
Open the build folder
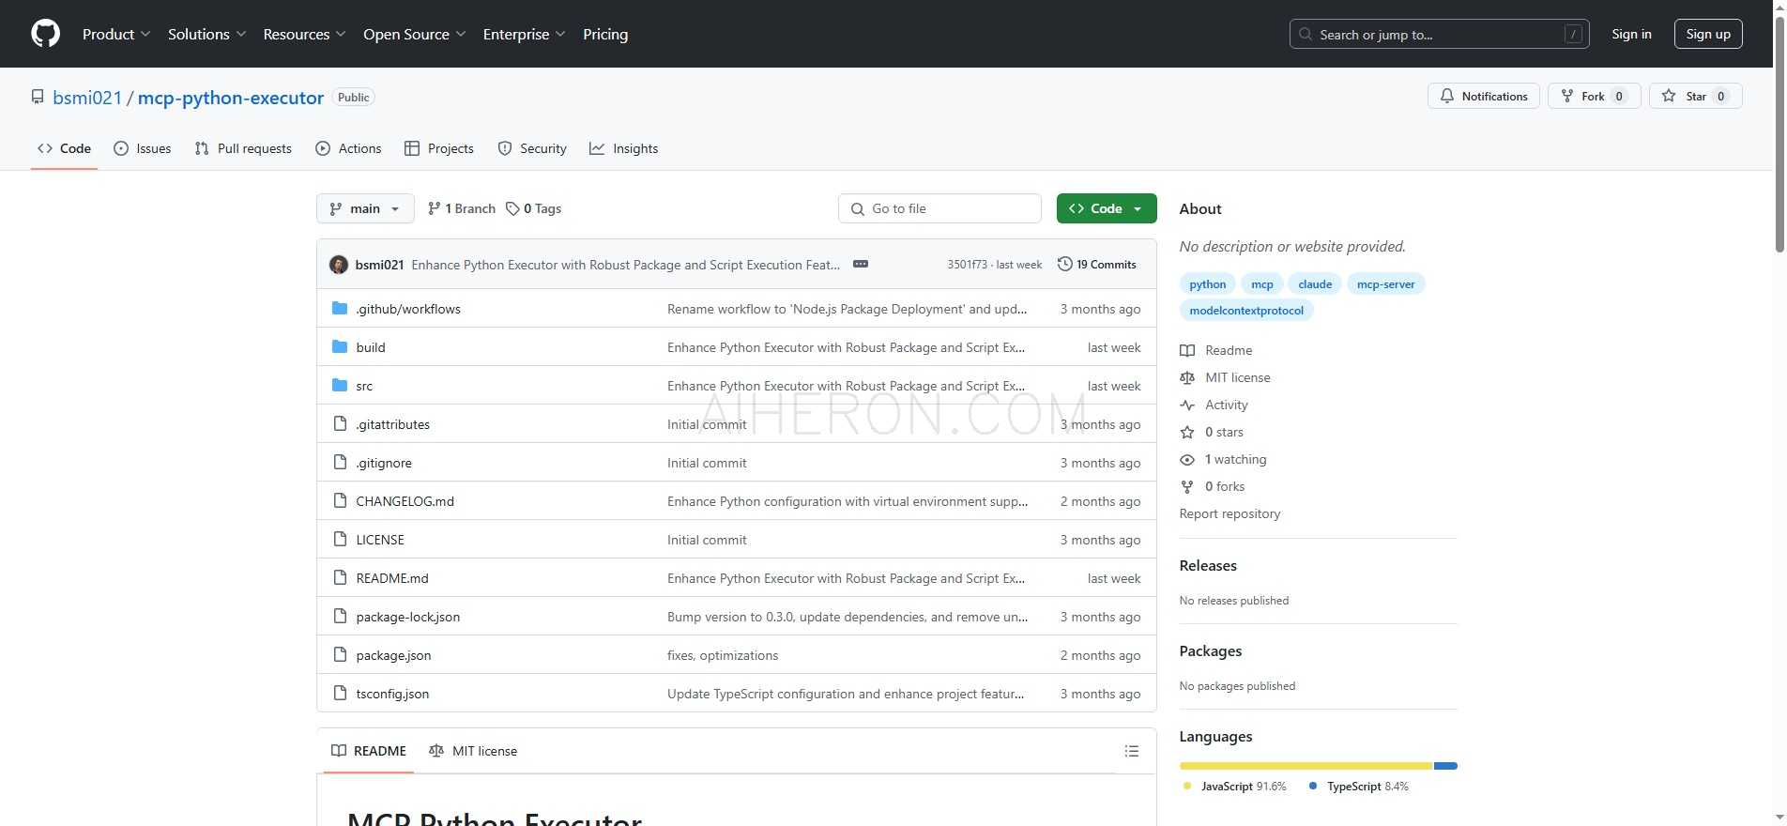click(371, 347)
